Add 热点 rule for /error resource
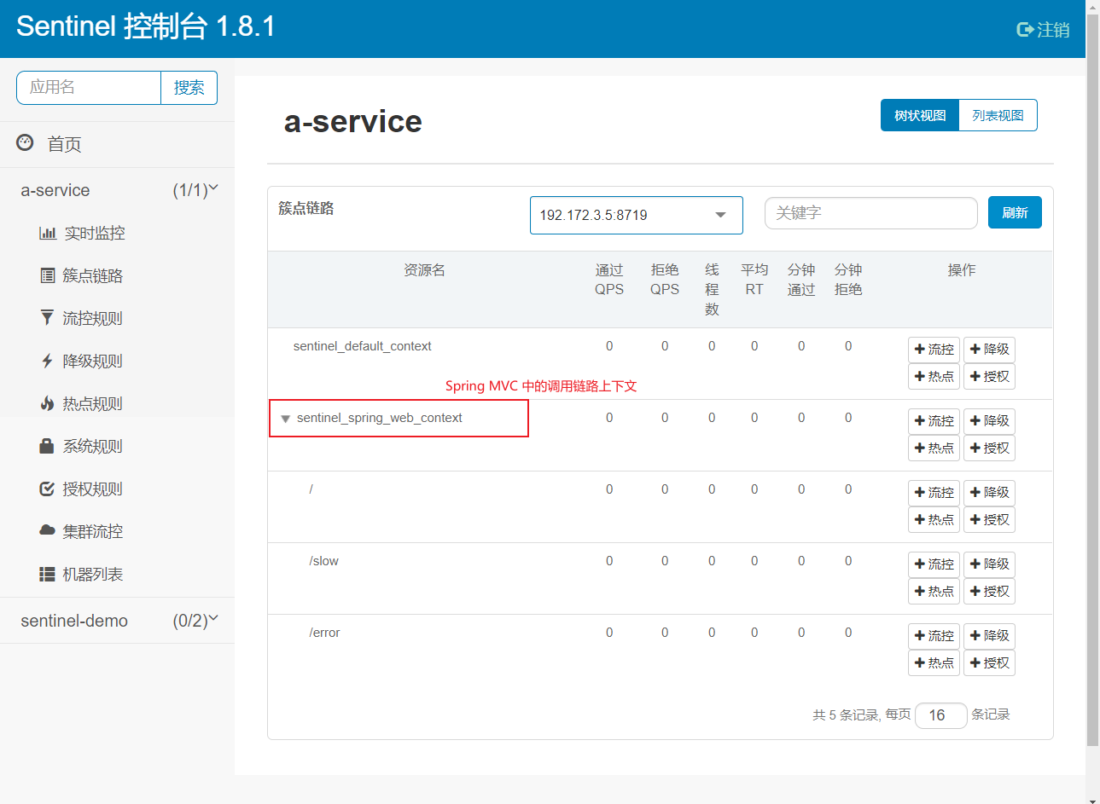1100x804 pixels. click(934, 663)
